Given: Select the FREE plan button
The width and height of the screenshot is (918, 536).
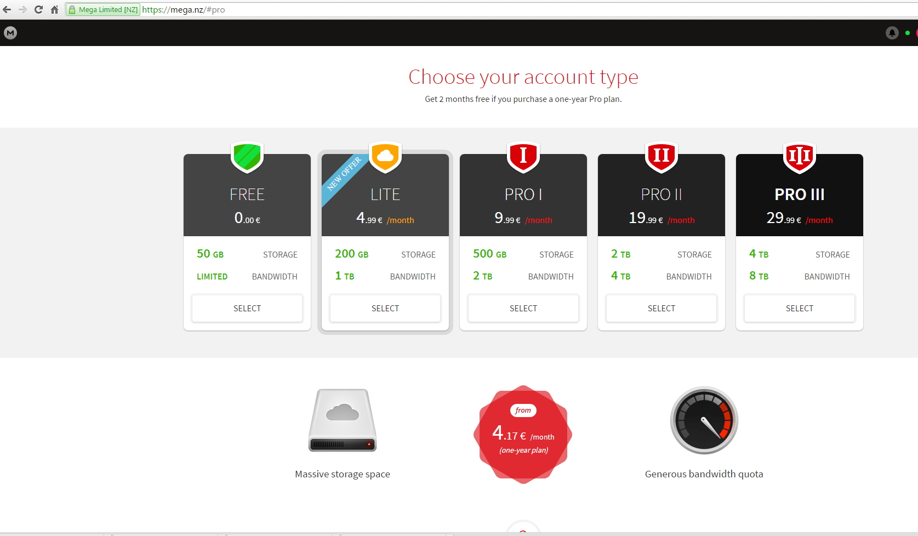Looking at the screenshot, I should coord(247,308).
